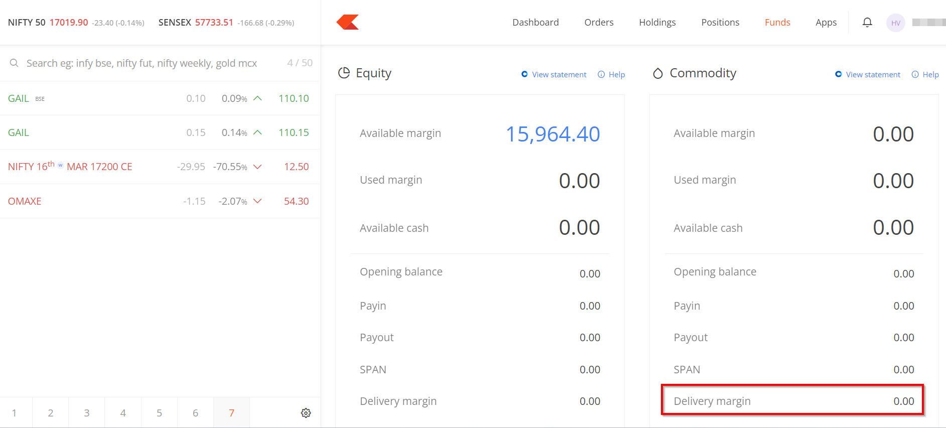This screenshot has height=428, width=946.
Task: Open the Holdings page
Action: point(657,23)
